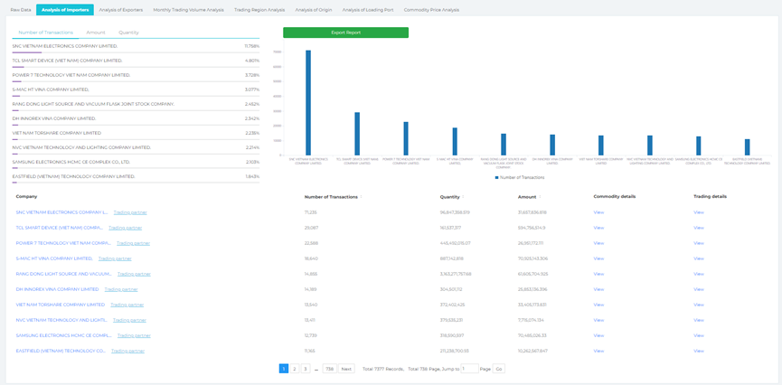Go to Commodity Price Analysis tab
Image resolution: width=782 pixels, height=385 pixels.
click(431, 10)
